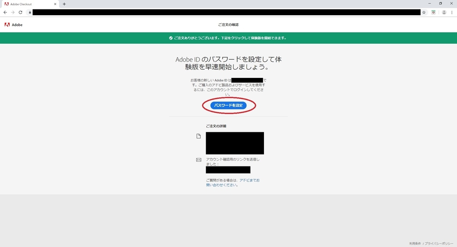Click the green ご注文ありがとうございます banner text

pyautogui.click(x=230, y=38)
